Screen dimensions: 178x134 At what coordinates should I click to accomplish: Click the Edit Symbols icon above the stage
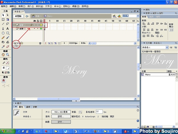coord(119,16)
